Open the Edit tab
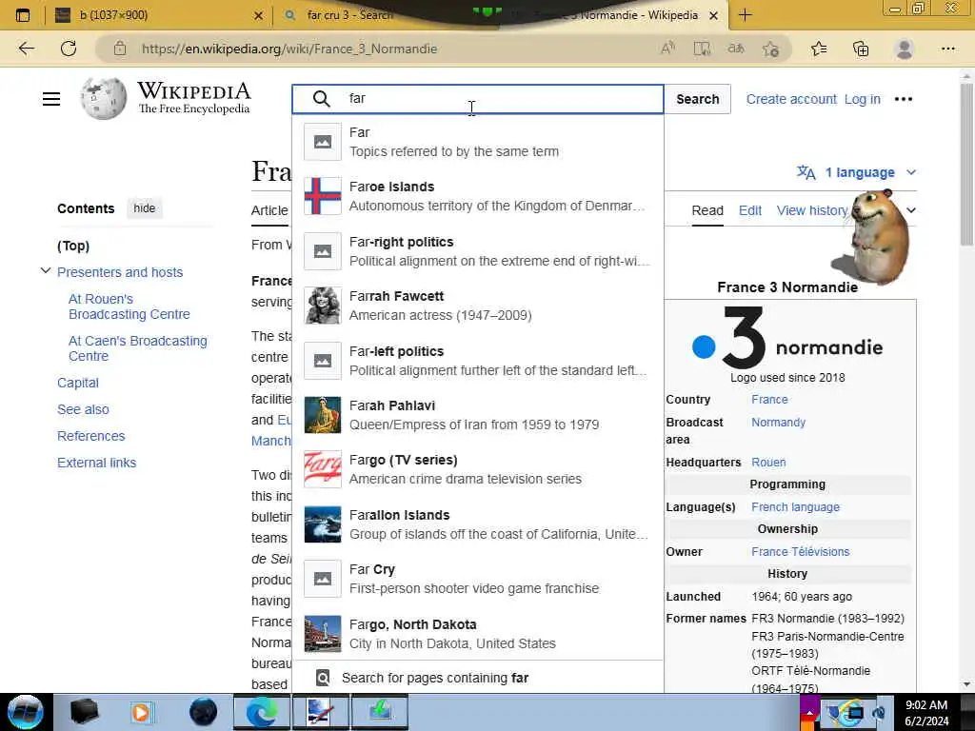Screen dimensions: 975x731 tap(750, 210)
